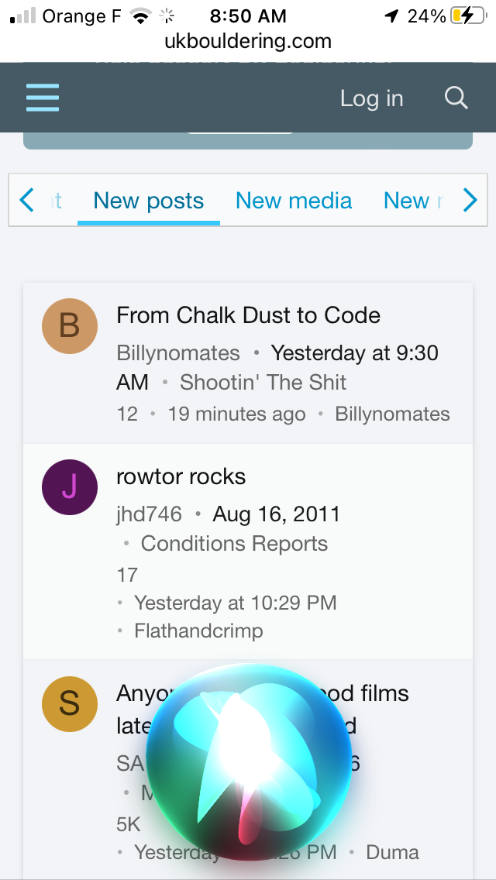Open the "From Chalk Dust to Code" thread
This screenshot has width=496, height=880.
pyautogui.click(x=248, y=315)
